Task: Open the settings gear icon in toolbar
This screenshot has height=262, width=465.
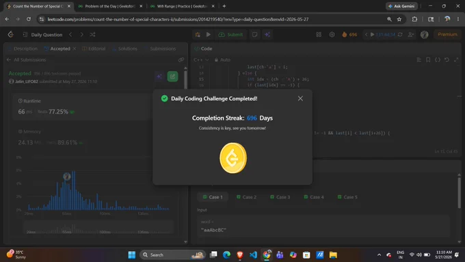Action: [332, 35]
